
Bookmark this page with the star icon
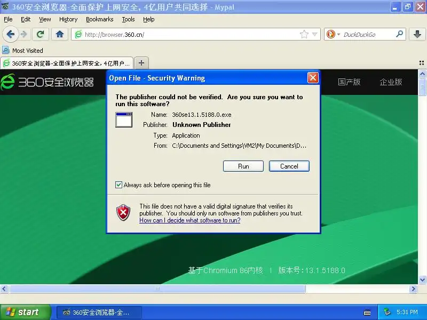304,34
